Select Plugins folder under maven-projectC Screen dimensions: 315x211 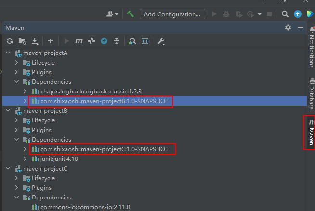coord(155,188)
